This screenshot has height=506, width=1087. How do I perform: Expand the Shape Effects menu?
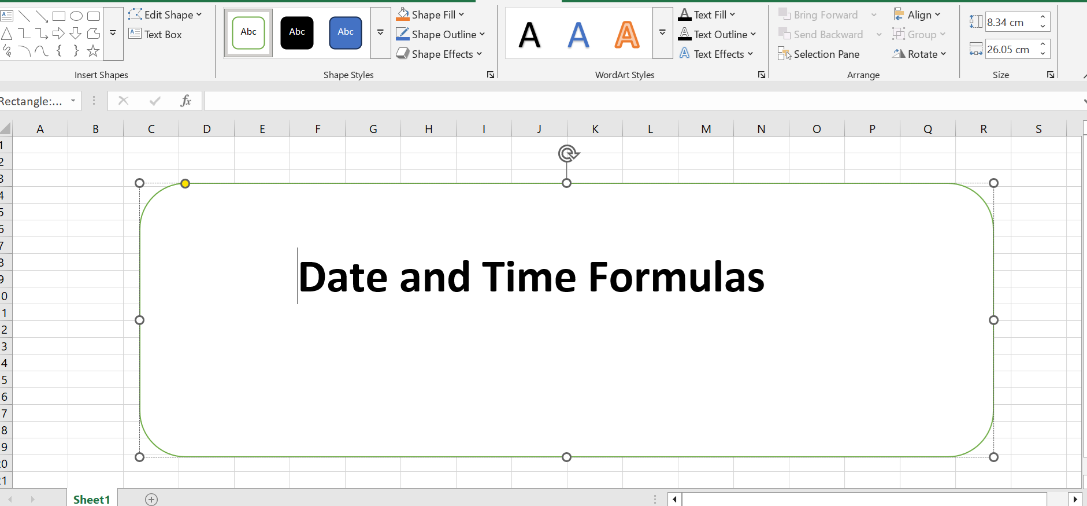[x=439, y=54]
